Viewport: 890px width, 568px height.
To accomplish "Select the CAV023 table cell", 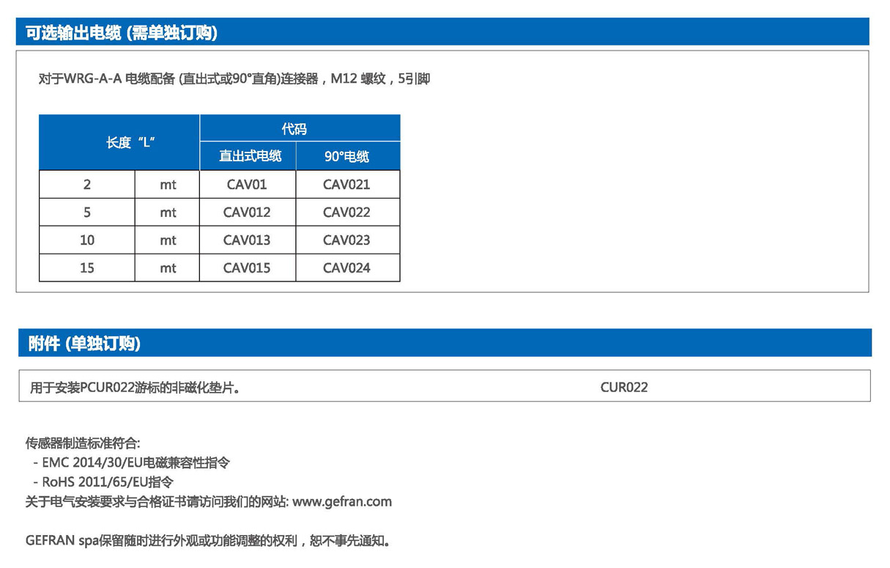I will 346,240.
